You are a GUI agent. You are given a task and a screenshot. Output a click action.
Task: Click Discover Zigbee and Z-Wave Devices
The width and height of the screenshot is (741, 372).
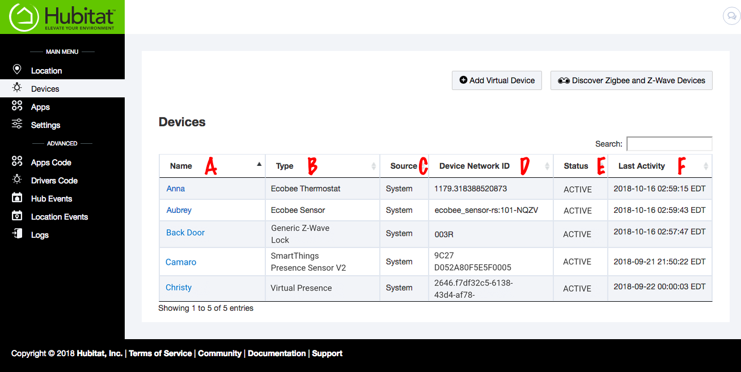click(631, 80)
